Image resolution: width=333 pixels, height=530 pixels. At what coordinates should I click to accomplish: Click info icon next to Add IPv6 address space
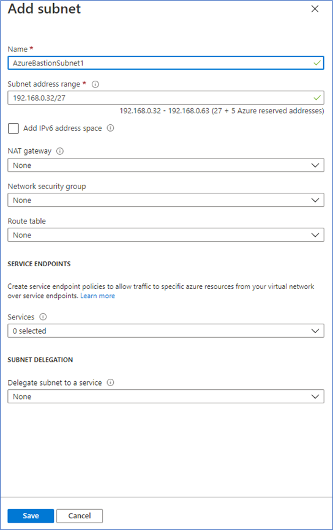click(x=110, y=128)
